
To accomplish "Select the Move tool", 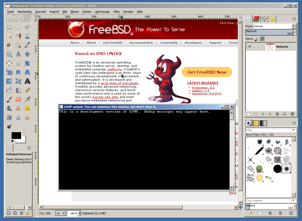I will pos(27,54).
